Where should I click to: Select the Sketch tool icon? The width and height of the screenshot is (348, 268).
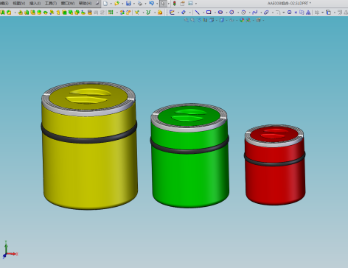tap(172, 13)
